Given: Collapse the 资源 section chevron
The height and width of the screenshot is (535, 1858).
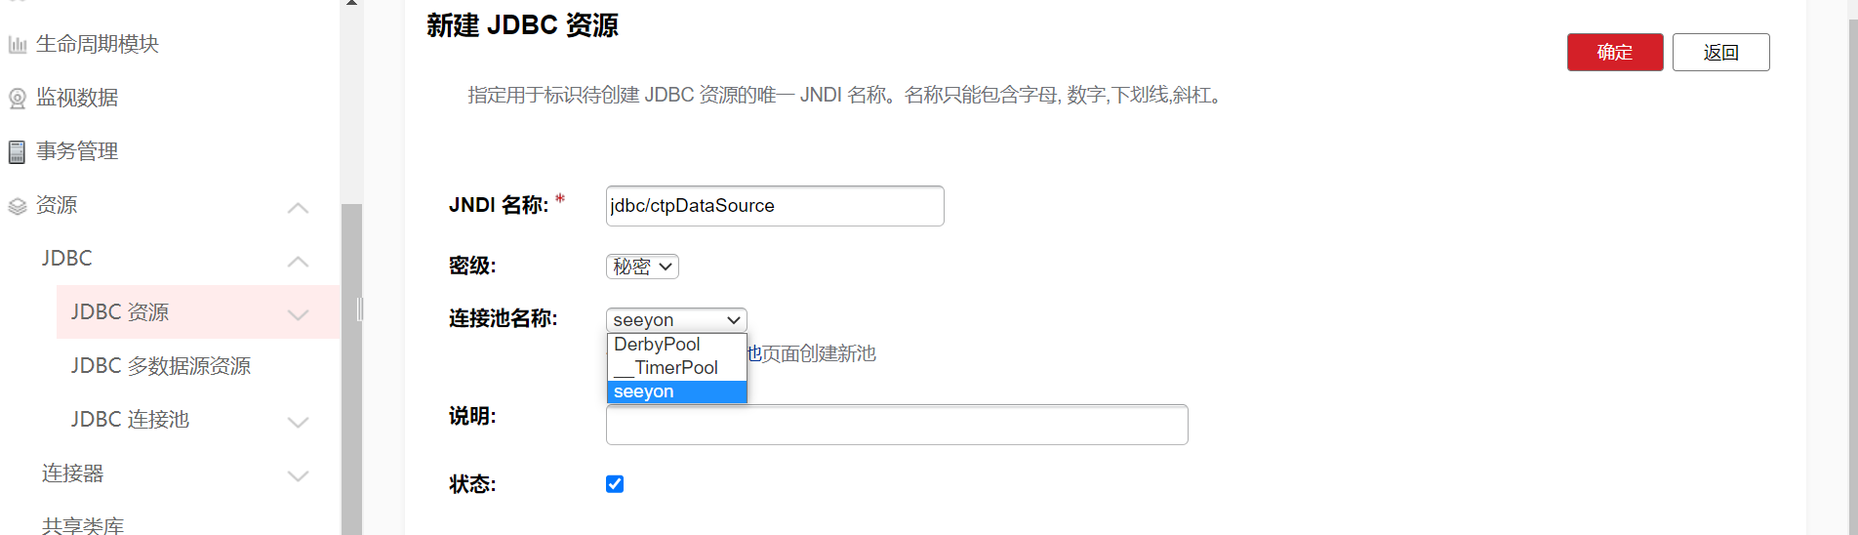Looking at the screenshot, I should click(299, 208).
